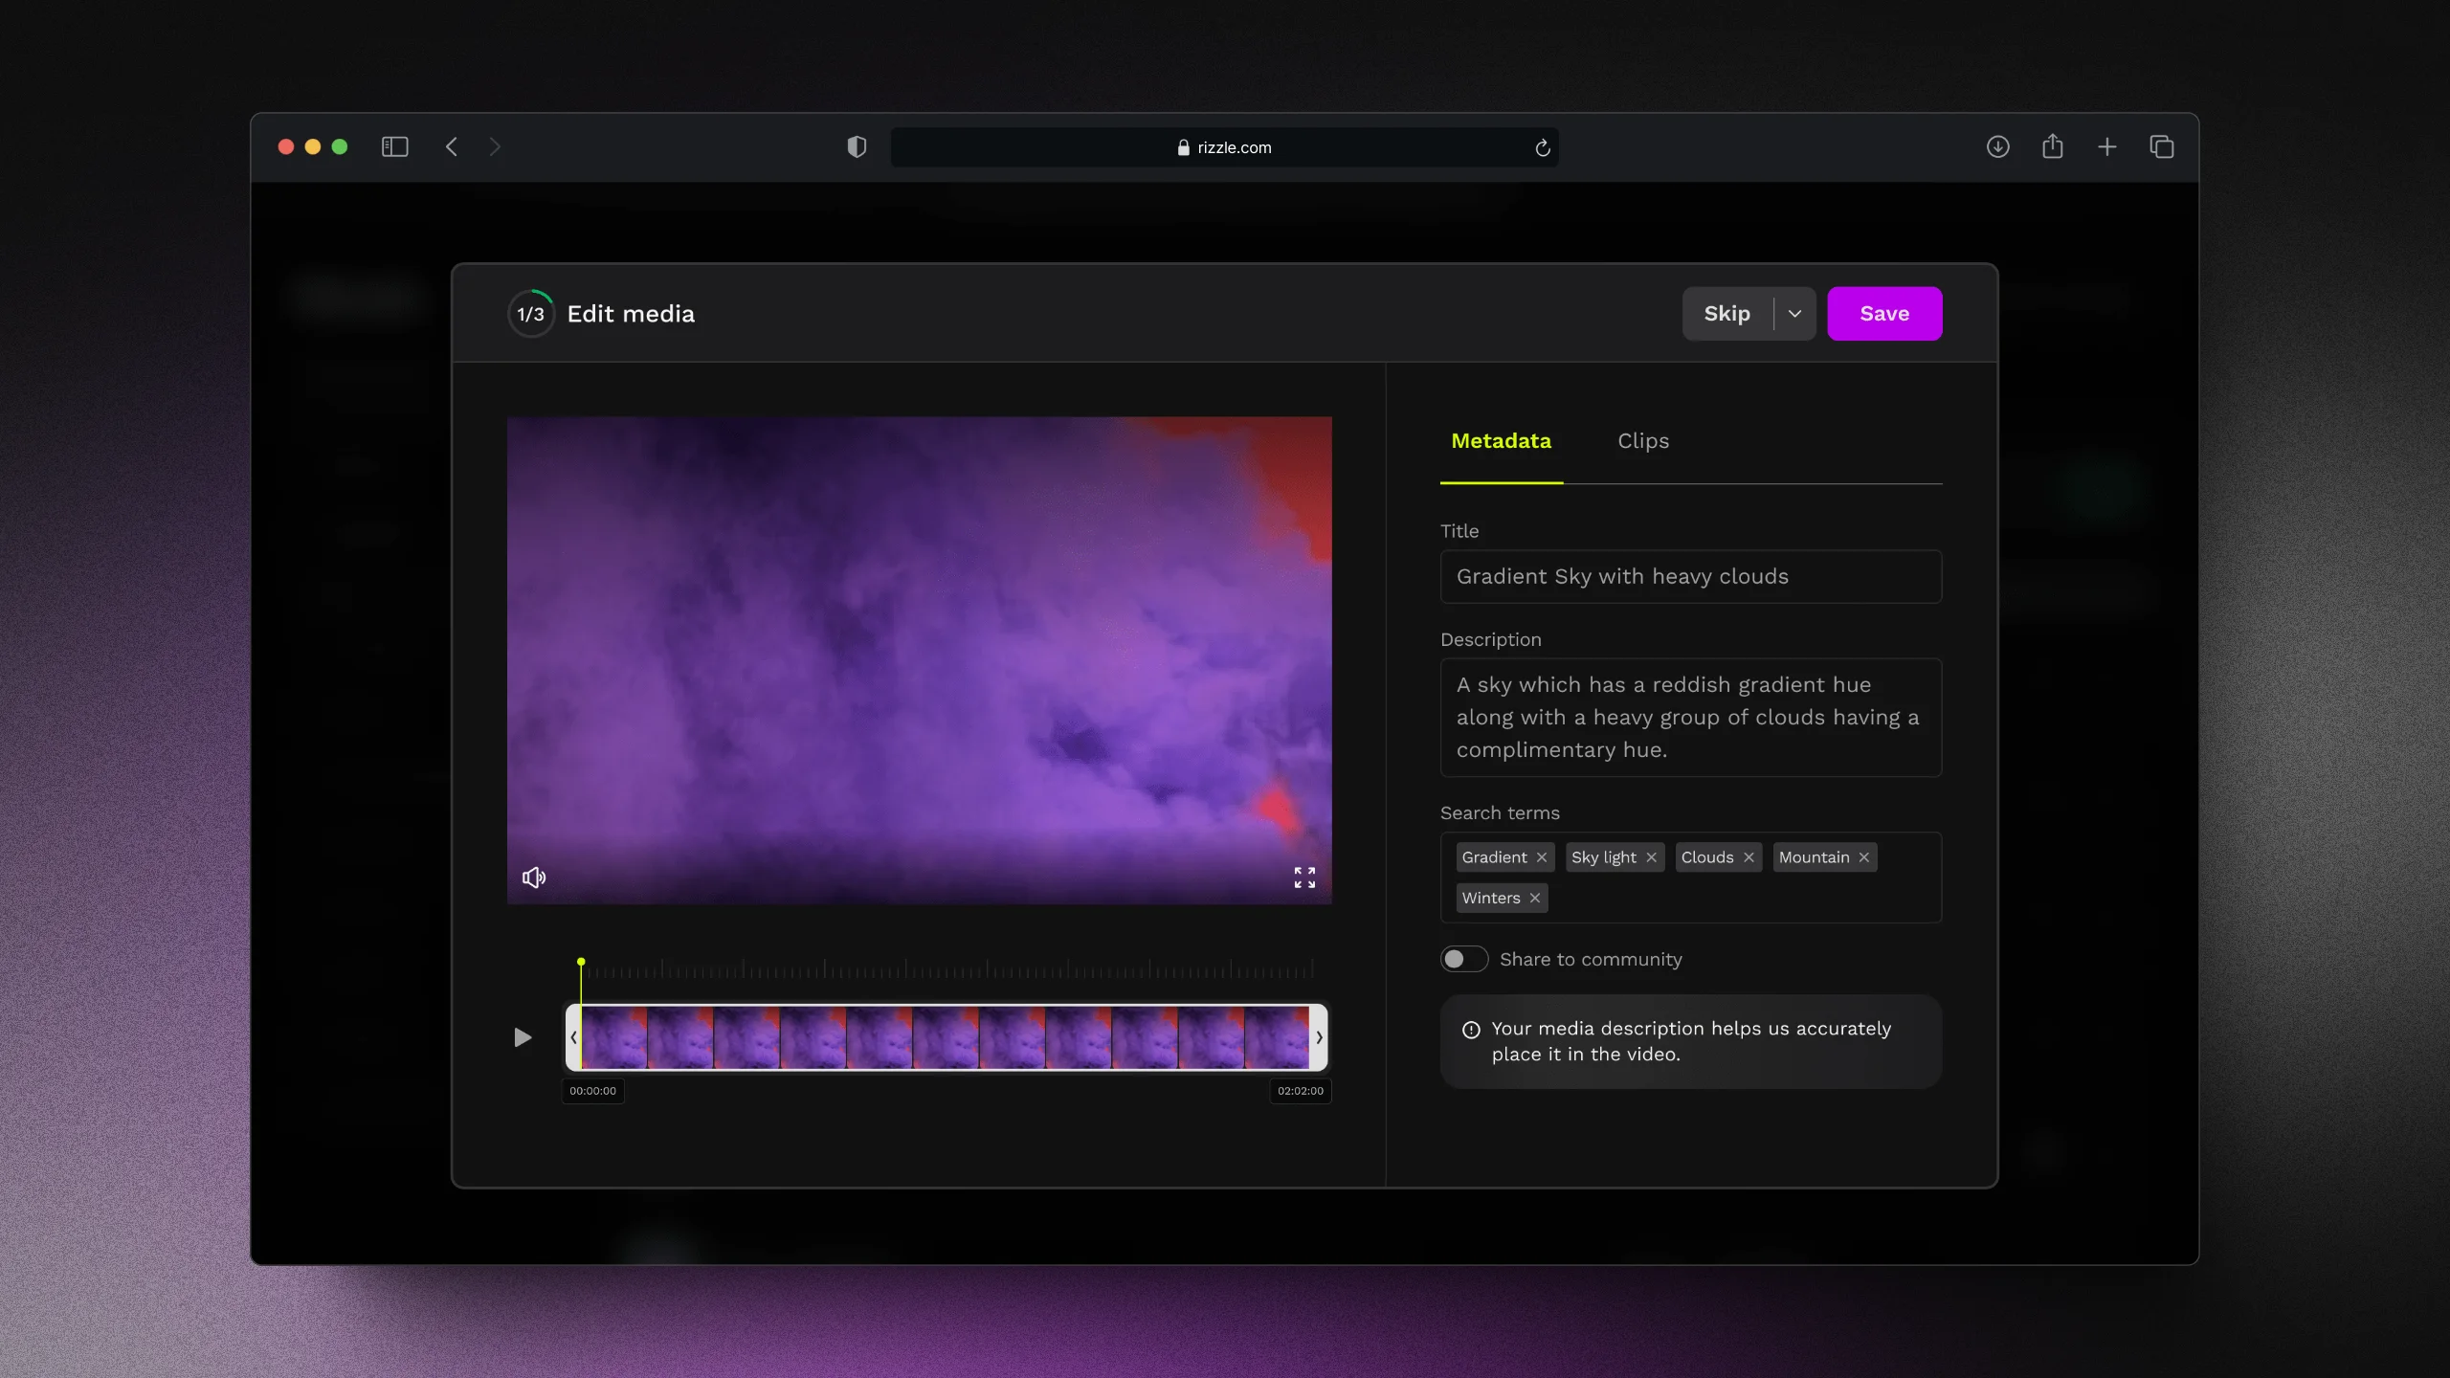Expand the Skip dropdown arrow
This screenshot has height=1378, width=2450.
(x=1794, y=314)
